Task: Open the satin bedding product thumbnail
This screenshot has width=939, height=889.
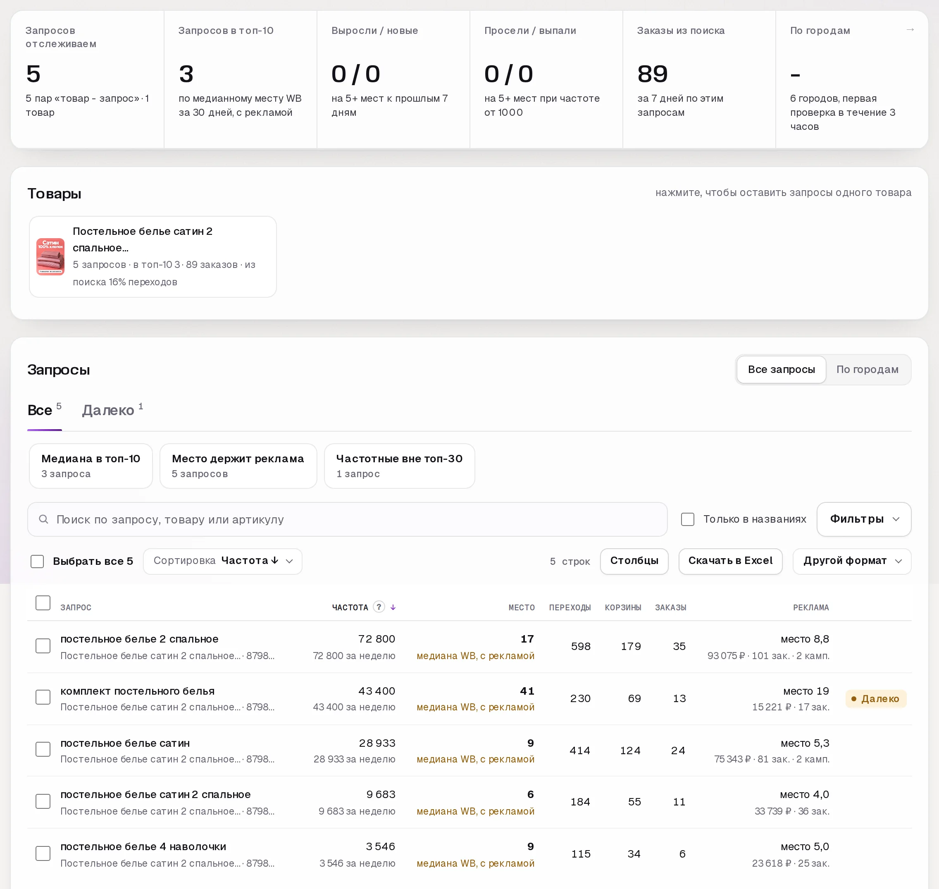Action: (51, 256)
